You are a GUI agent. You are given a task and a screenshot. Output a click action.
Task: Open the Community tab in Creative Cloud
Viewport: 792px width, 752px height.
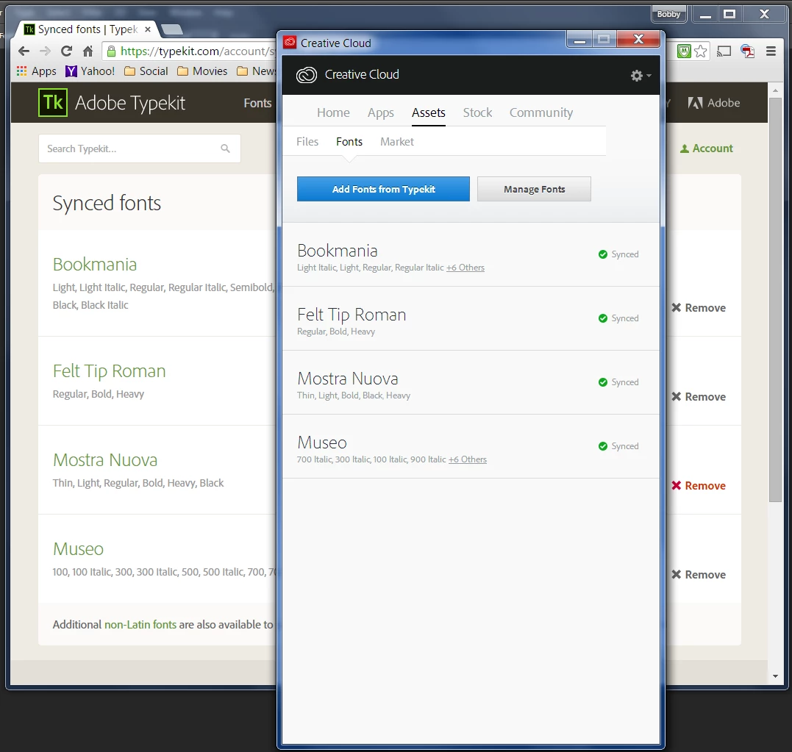tap(541, 112)
